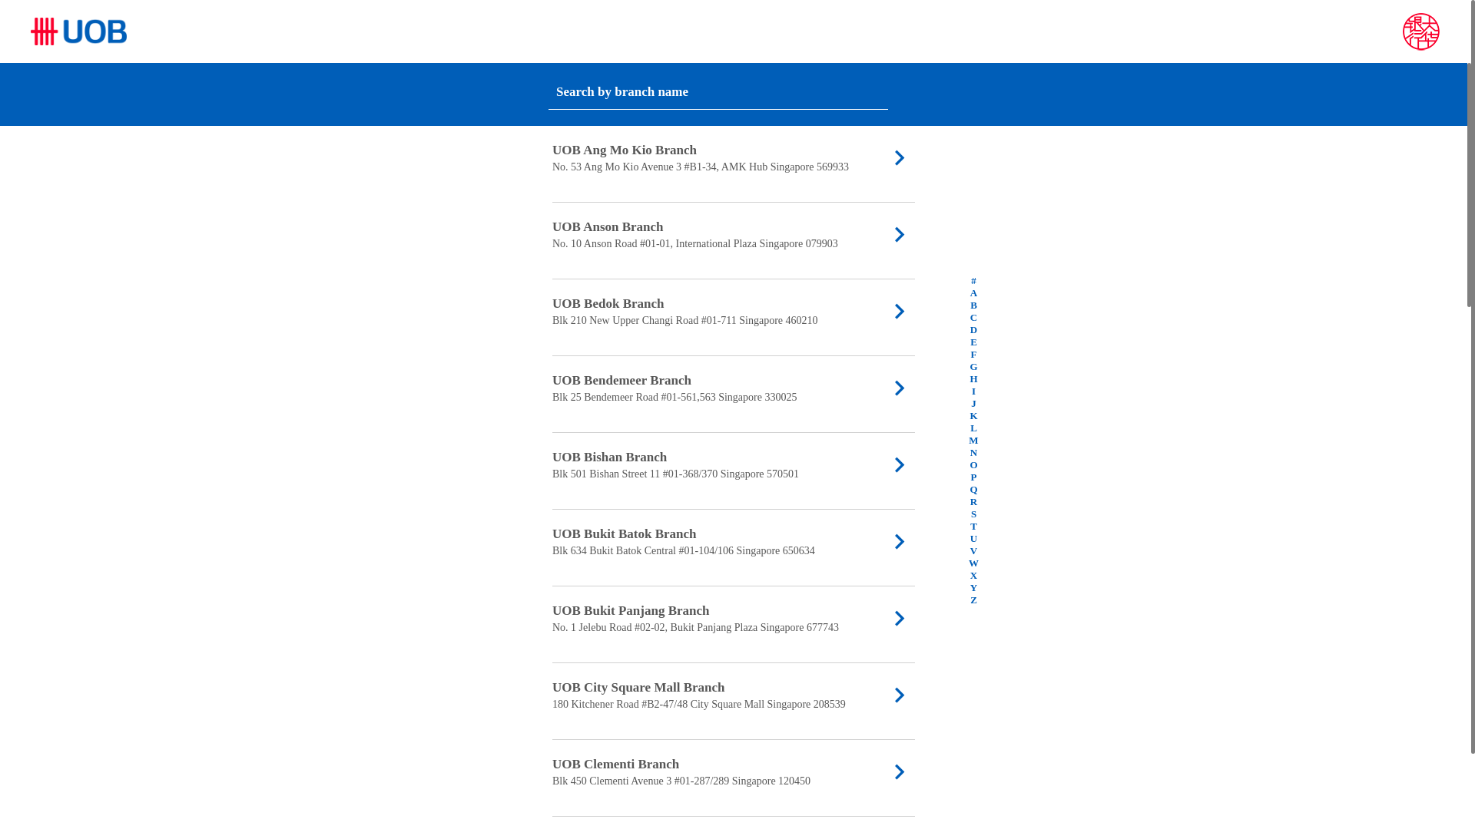1475x829 pixels.
Task: Jump to letter F in index
Action: (973, 355)
